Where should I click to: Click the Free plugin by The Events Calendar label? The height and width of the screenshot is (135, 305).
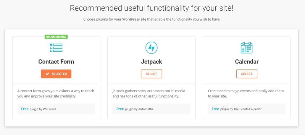click(x=236, y=109)
